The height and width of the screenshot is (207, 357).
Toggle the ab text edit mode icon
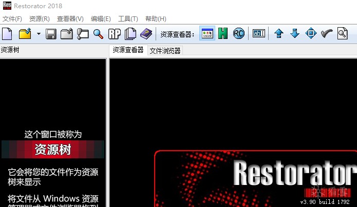click(259, 33)
